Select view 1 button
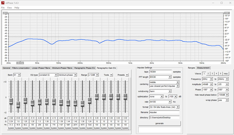This screenshot has width=234, height=135. click(204, 74)
